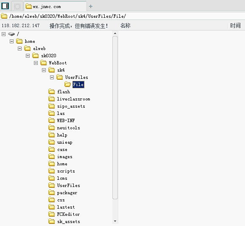Click the scrollbar up arrow
The width and height of the screenshot is (245, 226).
coord(115,33)
